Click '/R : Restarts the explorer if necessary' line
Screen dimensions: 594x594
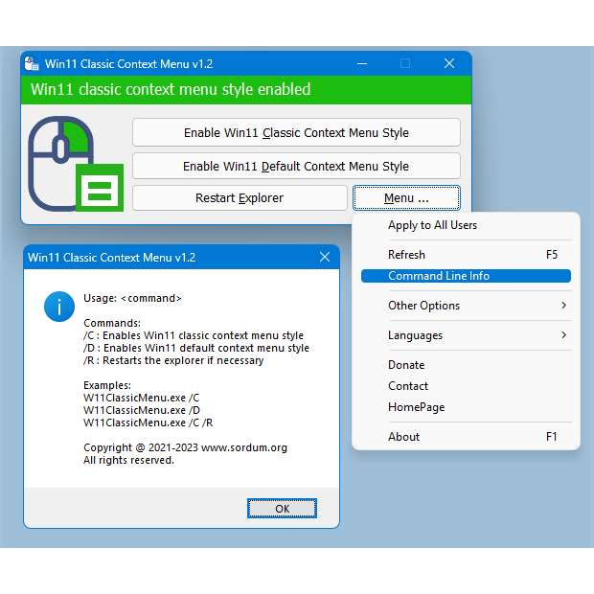tap(173, 360)
